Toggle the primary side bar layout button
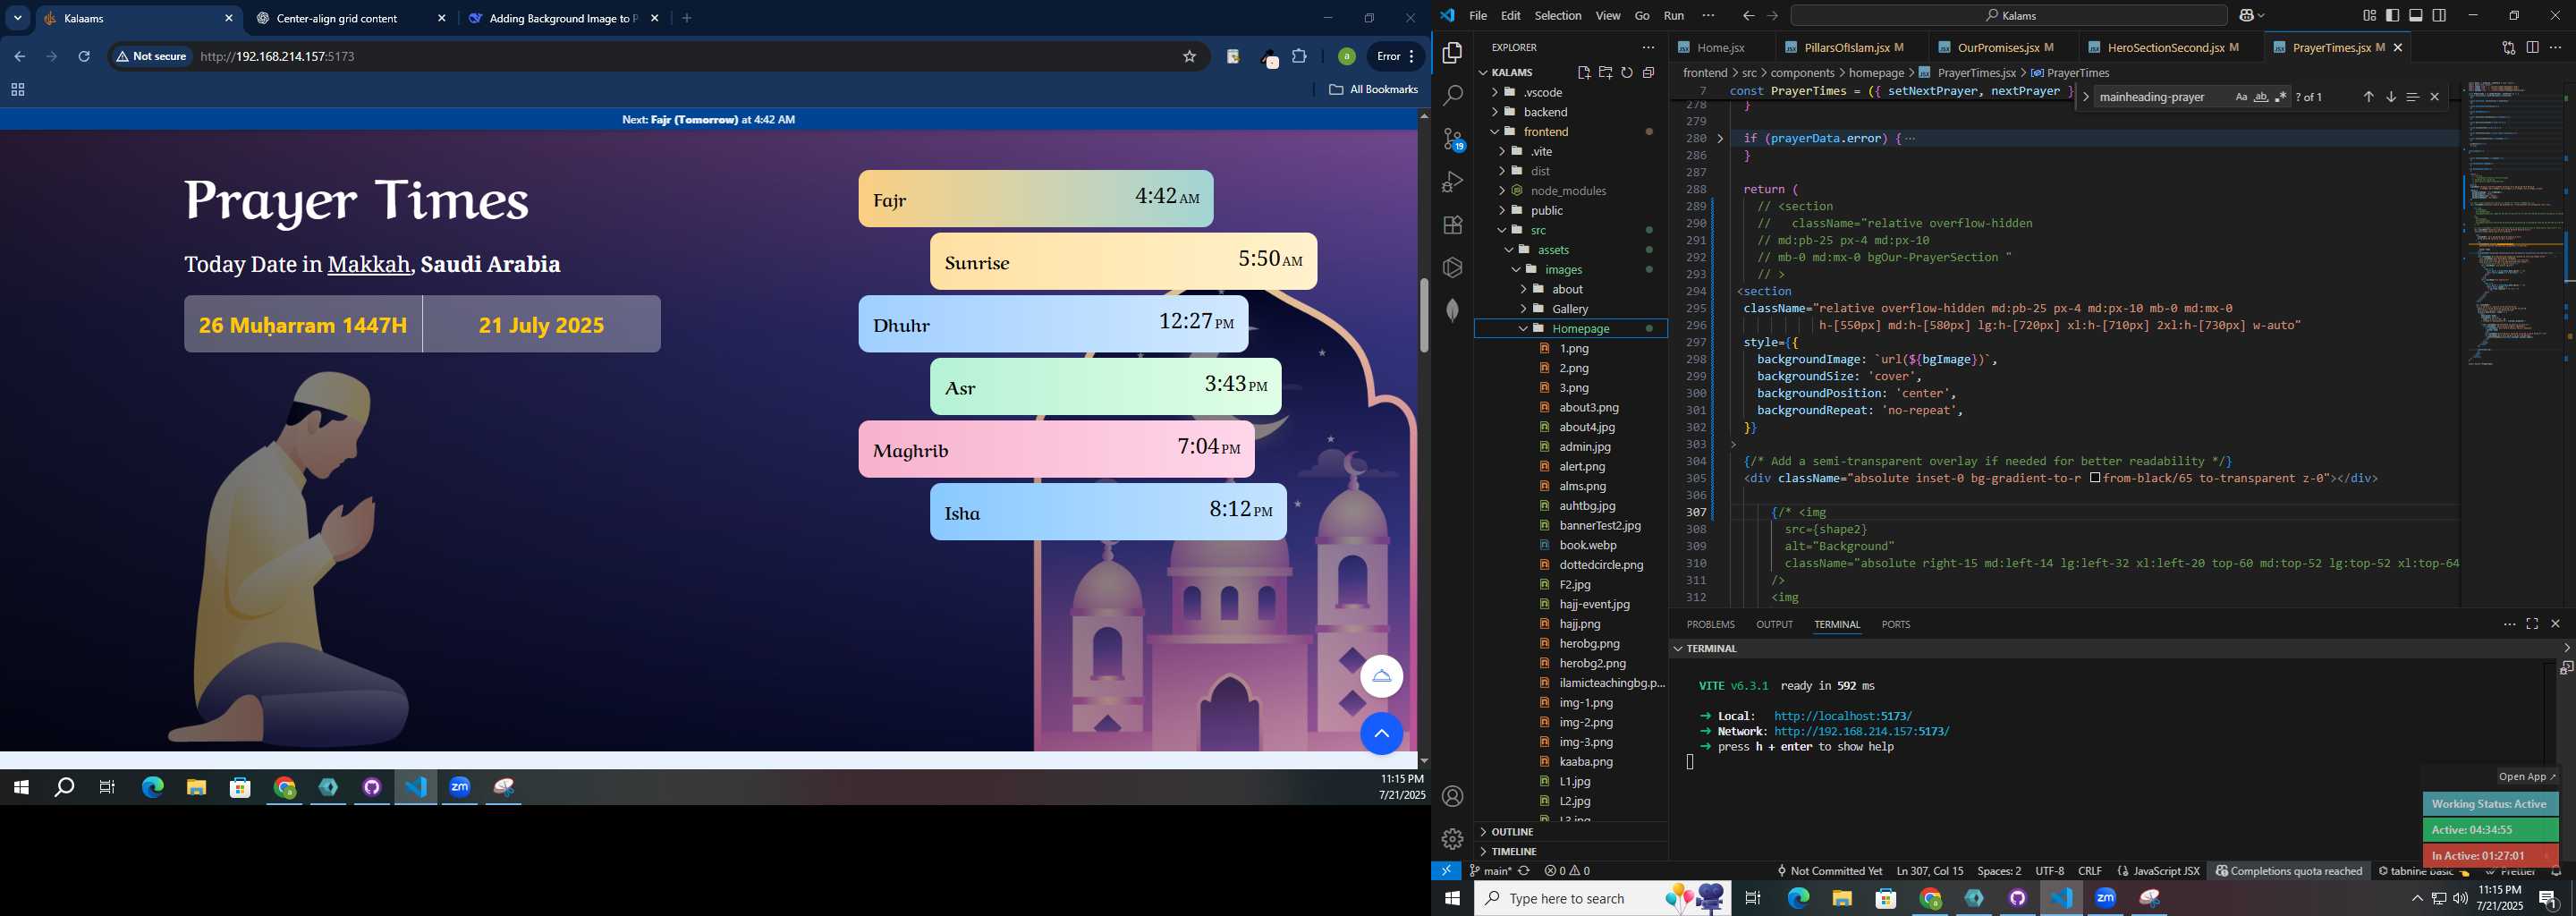This screenshot has width=2576, height=916. tap(2392, 15)
